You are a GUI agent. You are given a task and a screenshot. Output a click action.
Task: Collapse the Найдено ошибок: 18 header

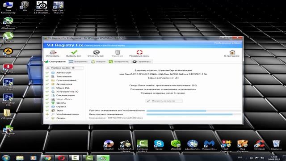[64, 68]
